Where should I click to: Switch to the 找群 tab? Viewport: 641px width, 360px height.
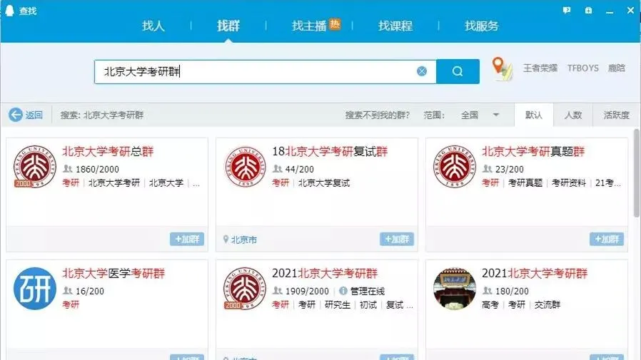228,26
